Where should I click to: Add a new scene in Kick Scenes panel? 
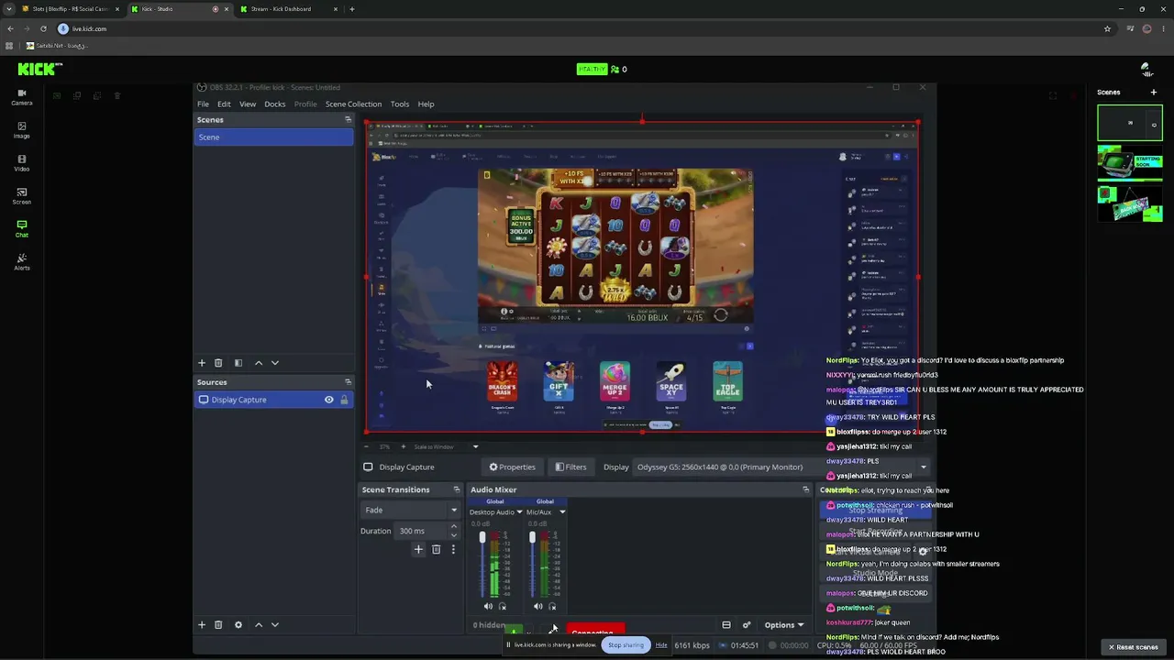point(1154,92)
